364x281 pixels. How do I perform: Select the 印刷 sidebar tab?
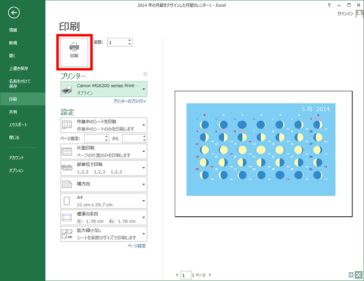pos(22,99)
